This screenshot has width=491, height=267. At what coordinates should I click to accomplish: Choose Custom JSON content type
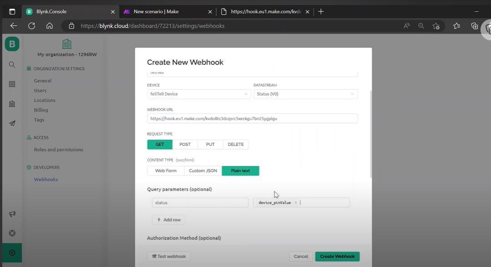(x=203, y=171)
